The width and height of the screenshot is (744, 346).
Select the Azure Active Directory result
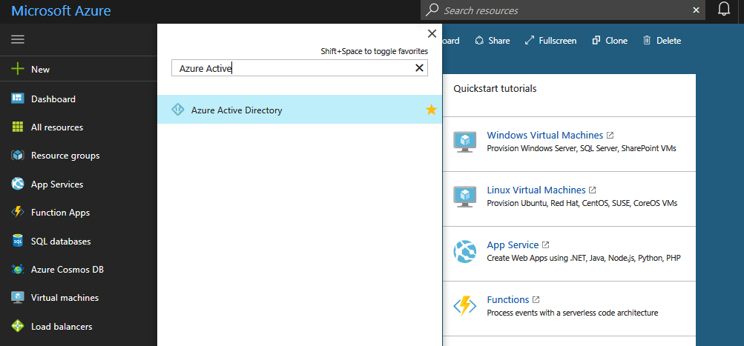tap(300, 110)
